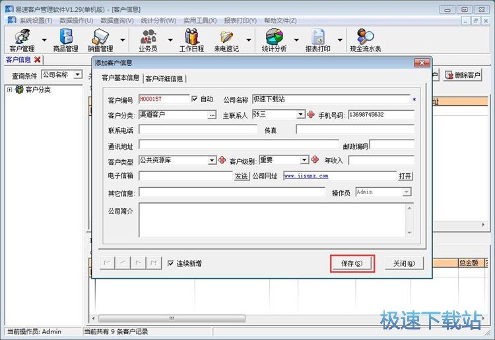Click the 其它信息 input field

point(232,192)
